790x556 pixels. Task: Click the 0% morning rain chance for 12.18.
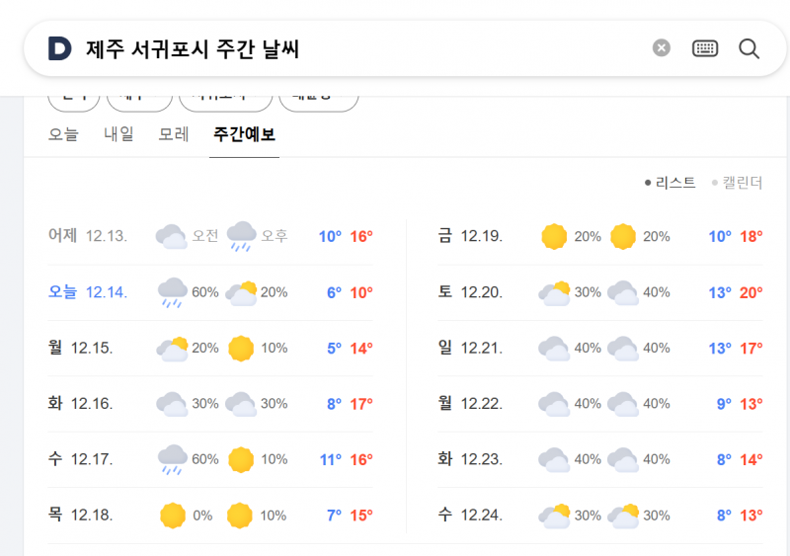point(202,516)
